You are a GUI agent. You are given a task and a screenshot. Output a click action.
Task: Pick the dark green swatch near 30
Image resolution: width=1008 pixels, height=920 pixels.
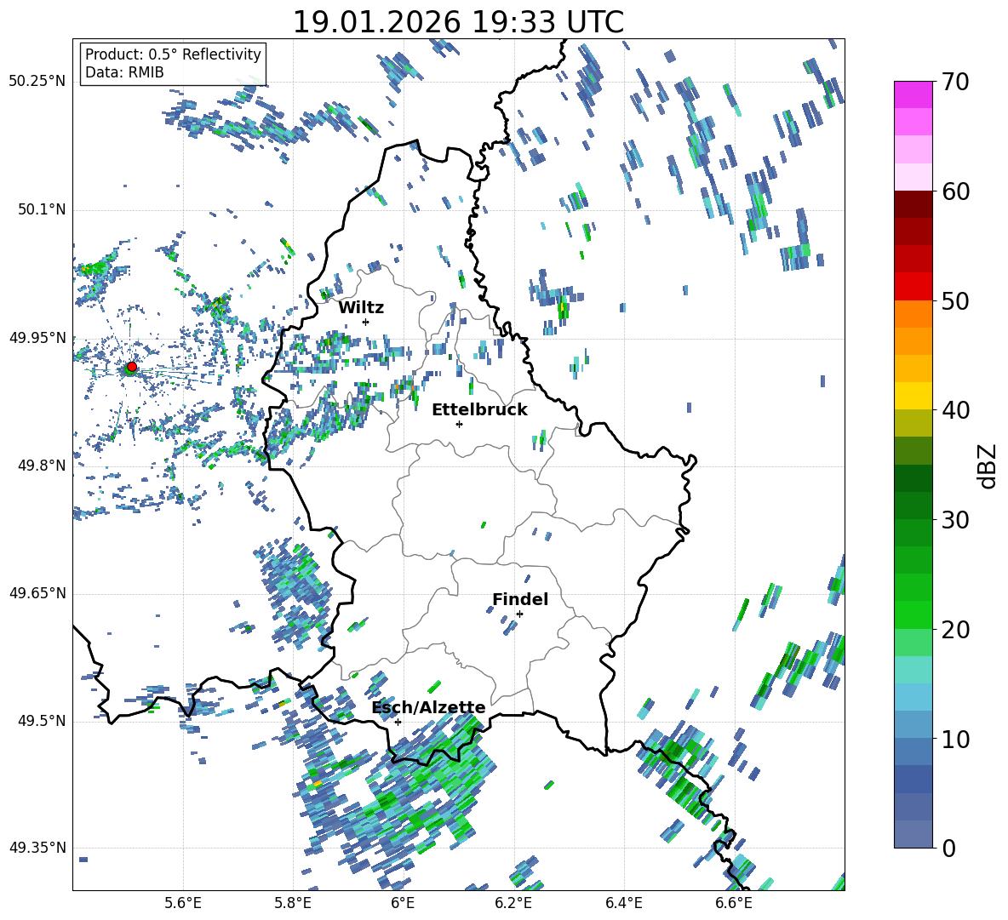(913, 505)
